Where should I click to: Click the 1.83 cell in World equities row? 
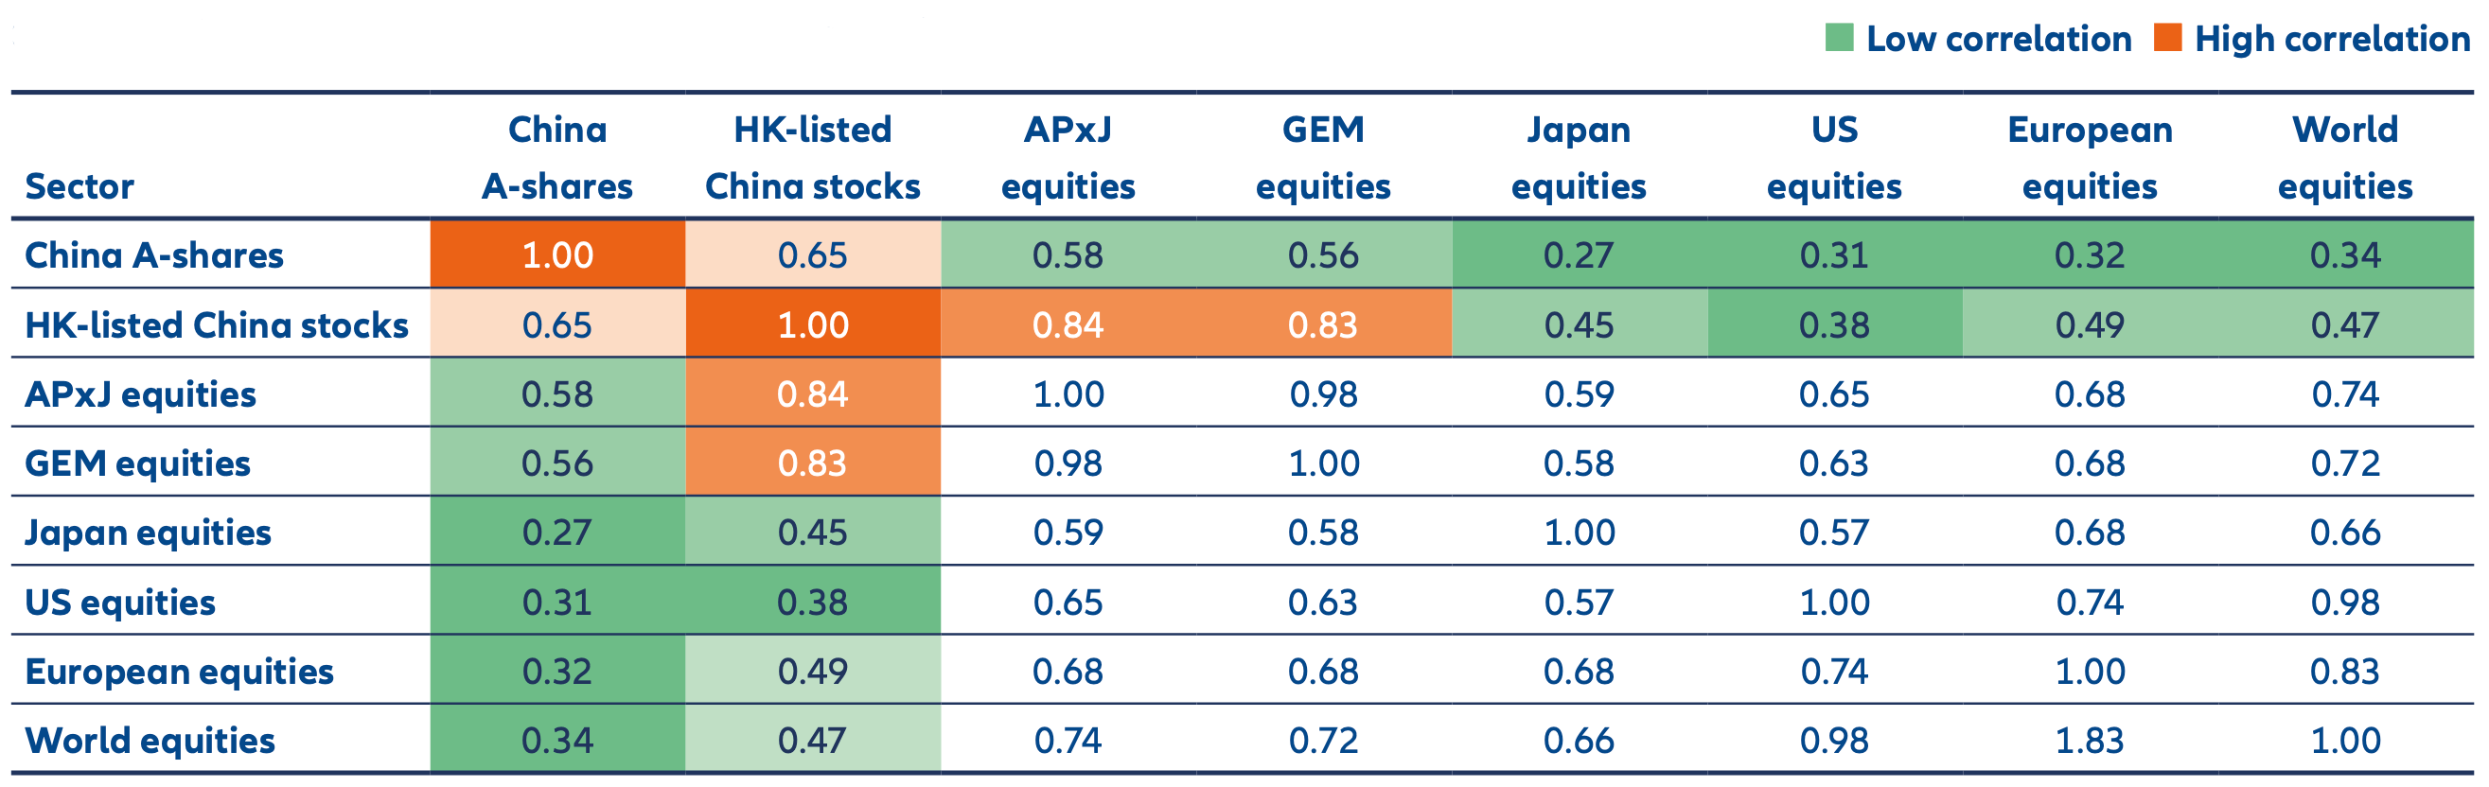(x=2089, y=741)
